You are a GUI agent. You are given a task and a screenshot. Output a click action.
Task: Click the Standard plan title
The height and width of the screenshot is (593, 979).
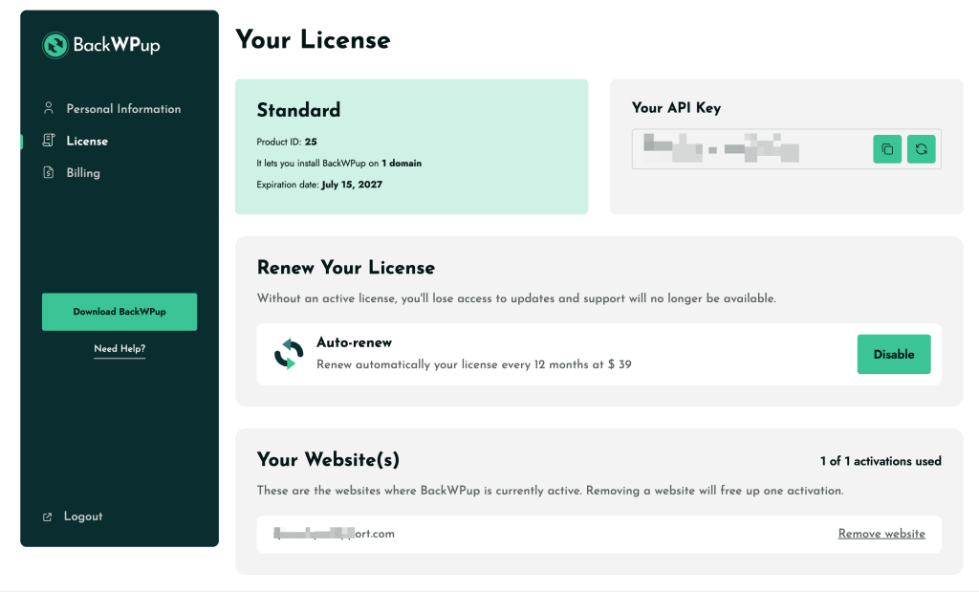298,110
